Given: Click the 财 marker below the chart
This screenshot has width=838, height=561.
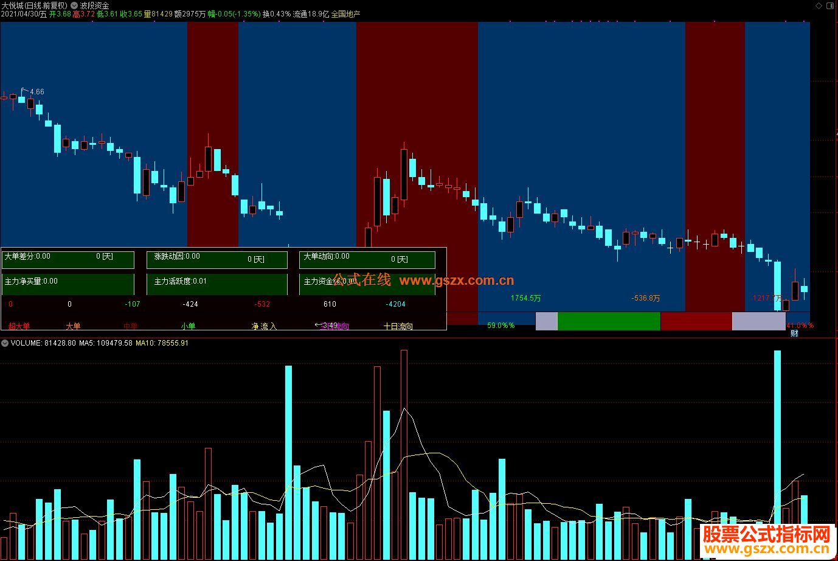Looking at the screenshot, I should (x=794, y=333).
